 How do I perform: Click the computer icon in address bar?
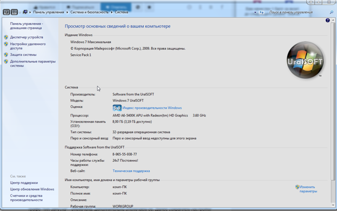(25, 12)
